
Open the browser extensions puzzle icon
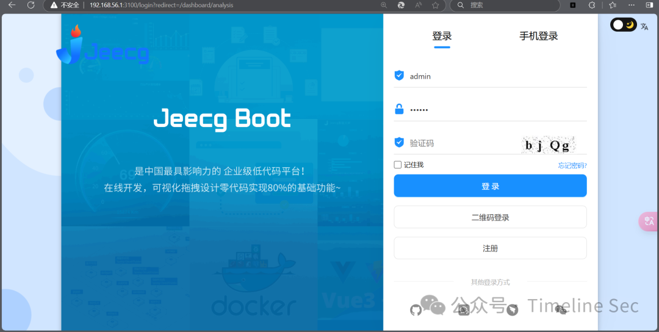(592, 5)
